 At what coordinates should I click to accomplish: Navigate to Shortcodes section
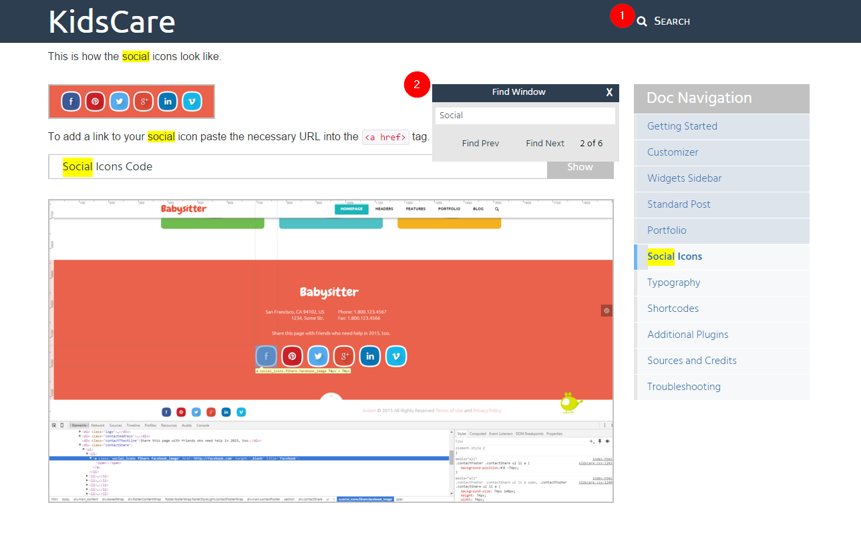coord(673,309)
